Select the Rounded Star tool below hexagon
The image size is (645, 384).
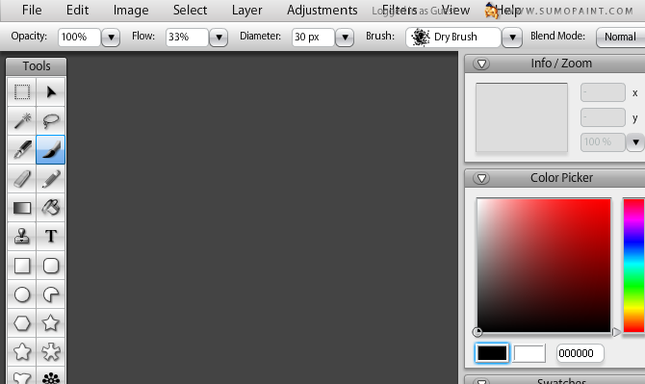pos(22,352)
